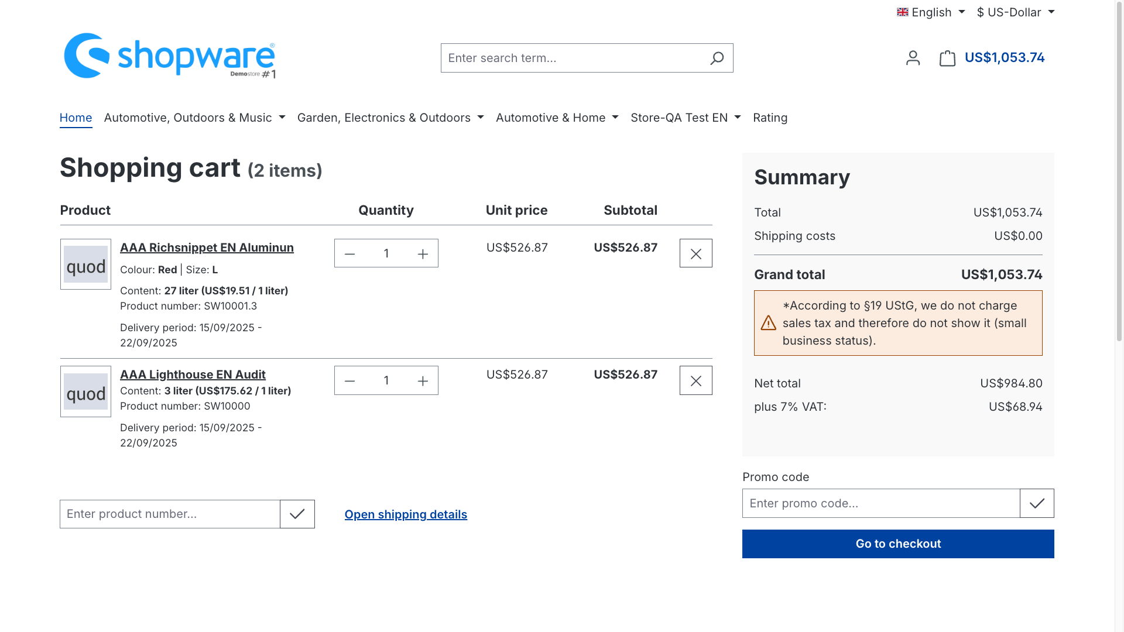1124x632 pixels.
Task: Expand Garden, Electronics & Outdoors menu
Action: click(x=390, y=118)
